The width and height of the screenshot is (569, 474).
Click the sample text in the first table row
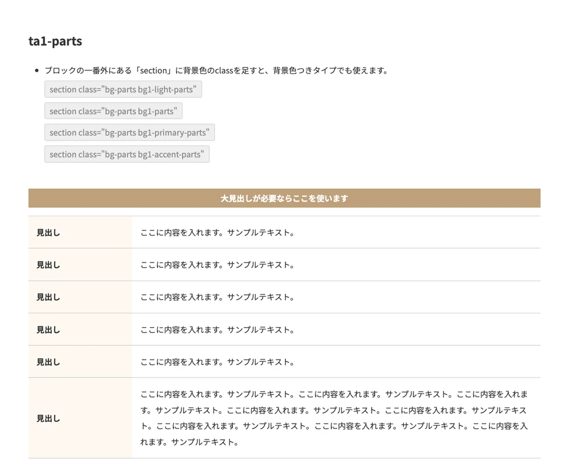tap(218, 233)
